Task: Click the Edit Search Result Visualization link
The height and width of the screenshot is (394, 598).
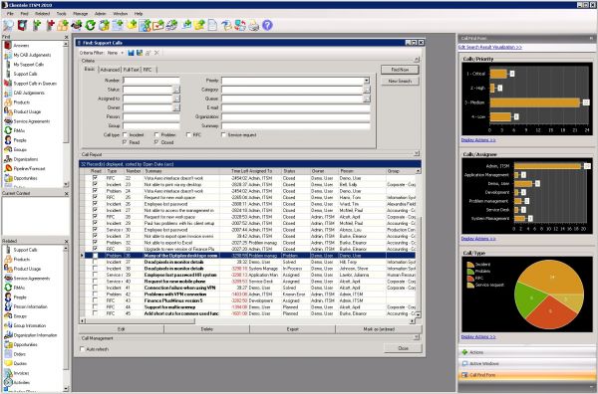Action: [x=490, y=47]
